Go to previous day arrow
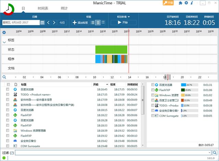This screenshot has width=219, height=161. (48, 23)
